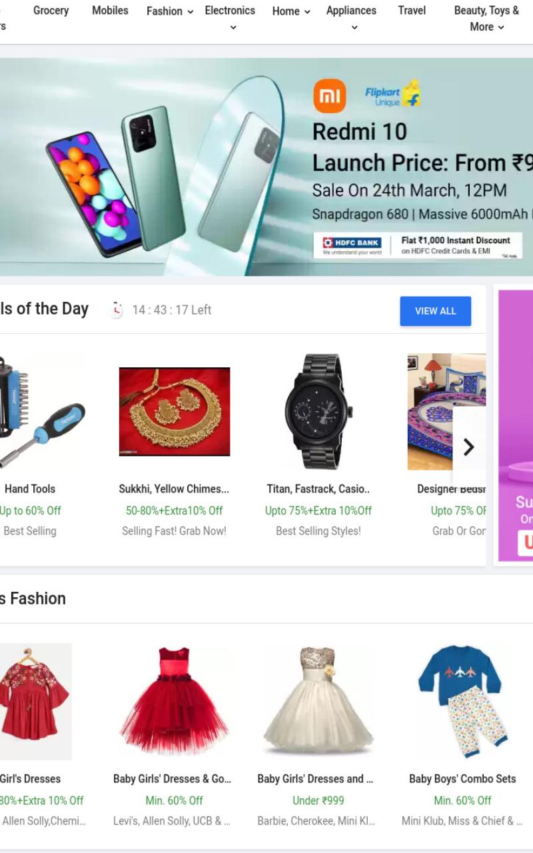The image size is (533, 853).
Task: Open the black Titan watch image
Action: 318,412
